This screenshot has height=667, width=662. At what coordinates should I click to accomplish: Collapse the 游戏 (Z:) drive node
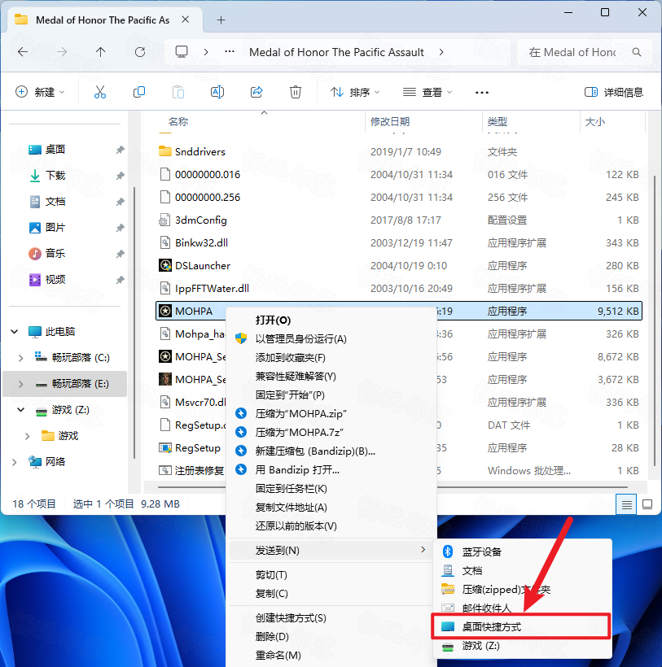coord(20,410)
